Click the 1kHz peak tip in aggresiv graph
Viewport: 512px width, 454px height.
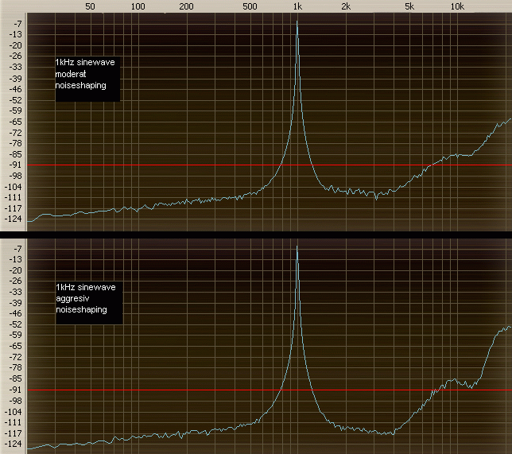click(297, 246)
